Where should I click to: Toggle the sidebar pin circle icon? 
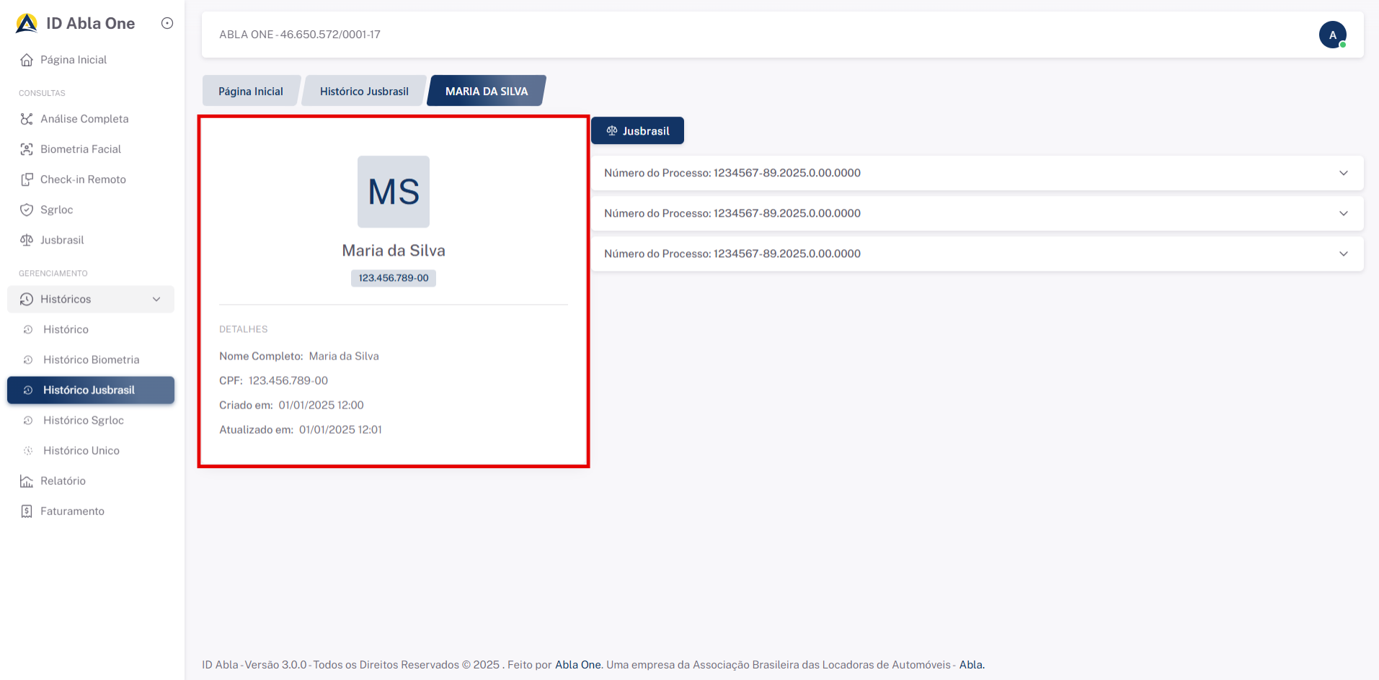click(x=167, y=23)
